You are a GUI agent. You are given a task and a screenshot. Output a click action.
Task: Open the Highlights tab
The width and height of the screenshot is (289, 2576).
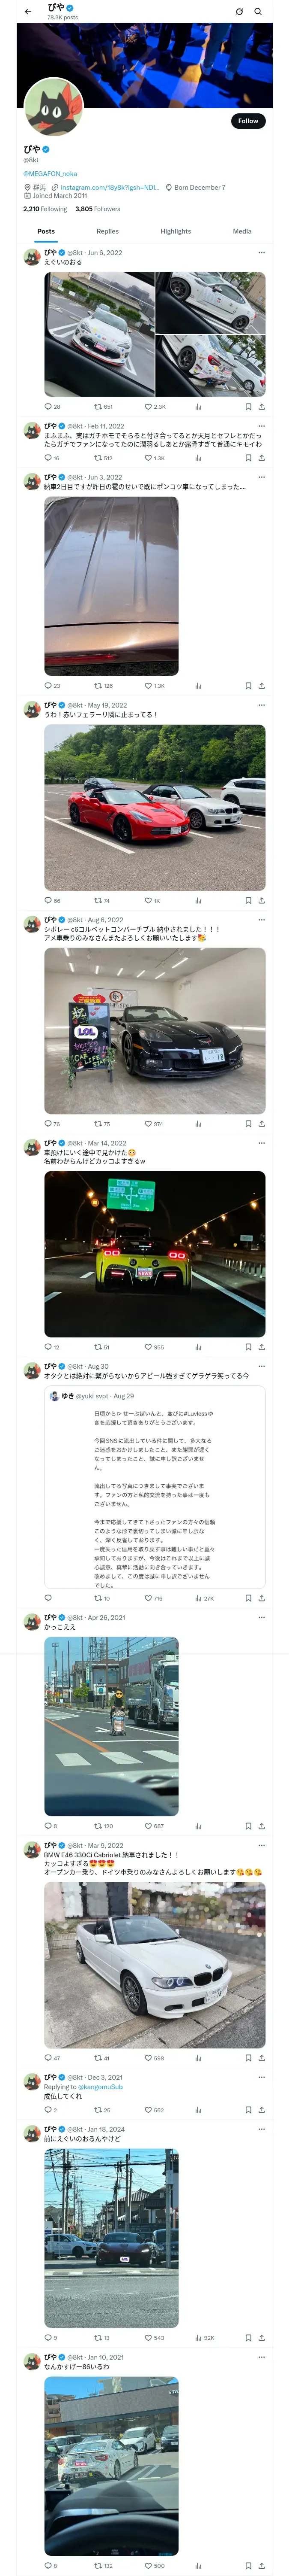[176, 231]
